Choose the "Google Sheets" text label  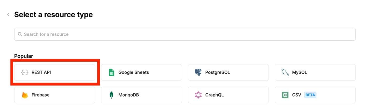133,72
